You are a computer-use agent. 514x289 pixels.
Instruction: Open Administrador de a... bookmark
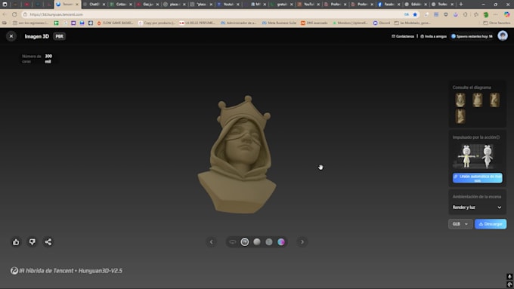[x=238, y=23]
